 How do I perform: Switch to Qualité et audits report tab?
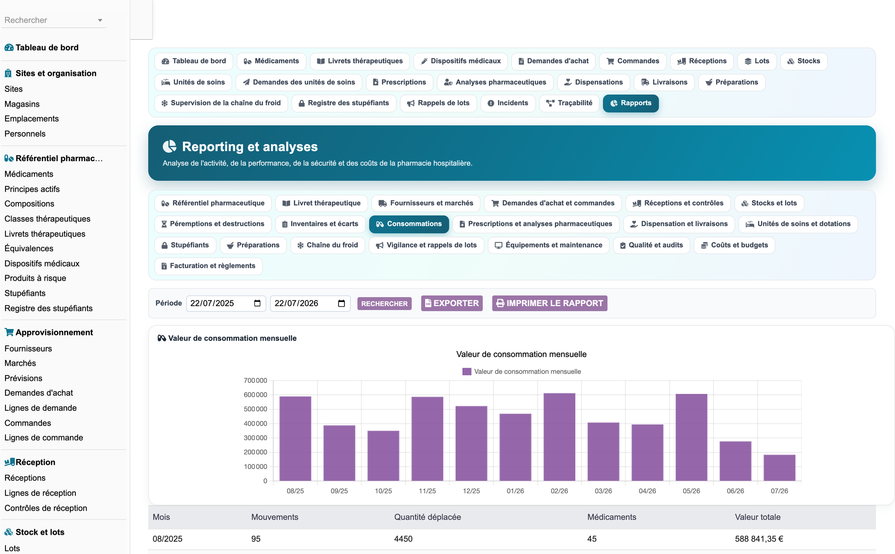(x=651, y=245)
